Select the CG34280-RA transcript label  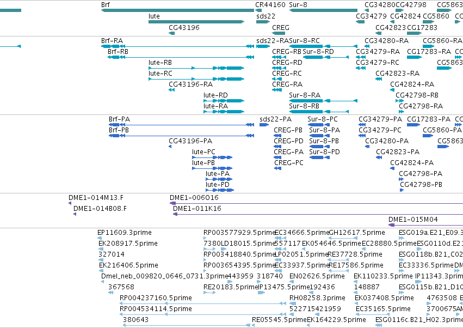(386, 40)
